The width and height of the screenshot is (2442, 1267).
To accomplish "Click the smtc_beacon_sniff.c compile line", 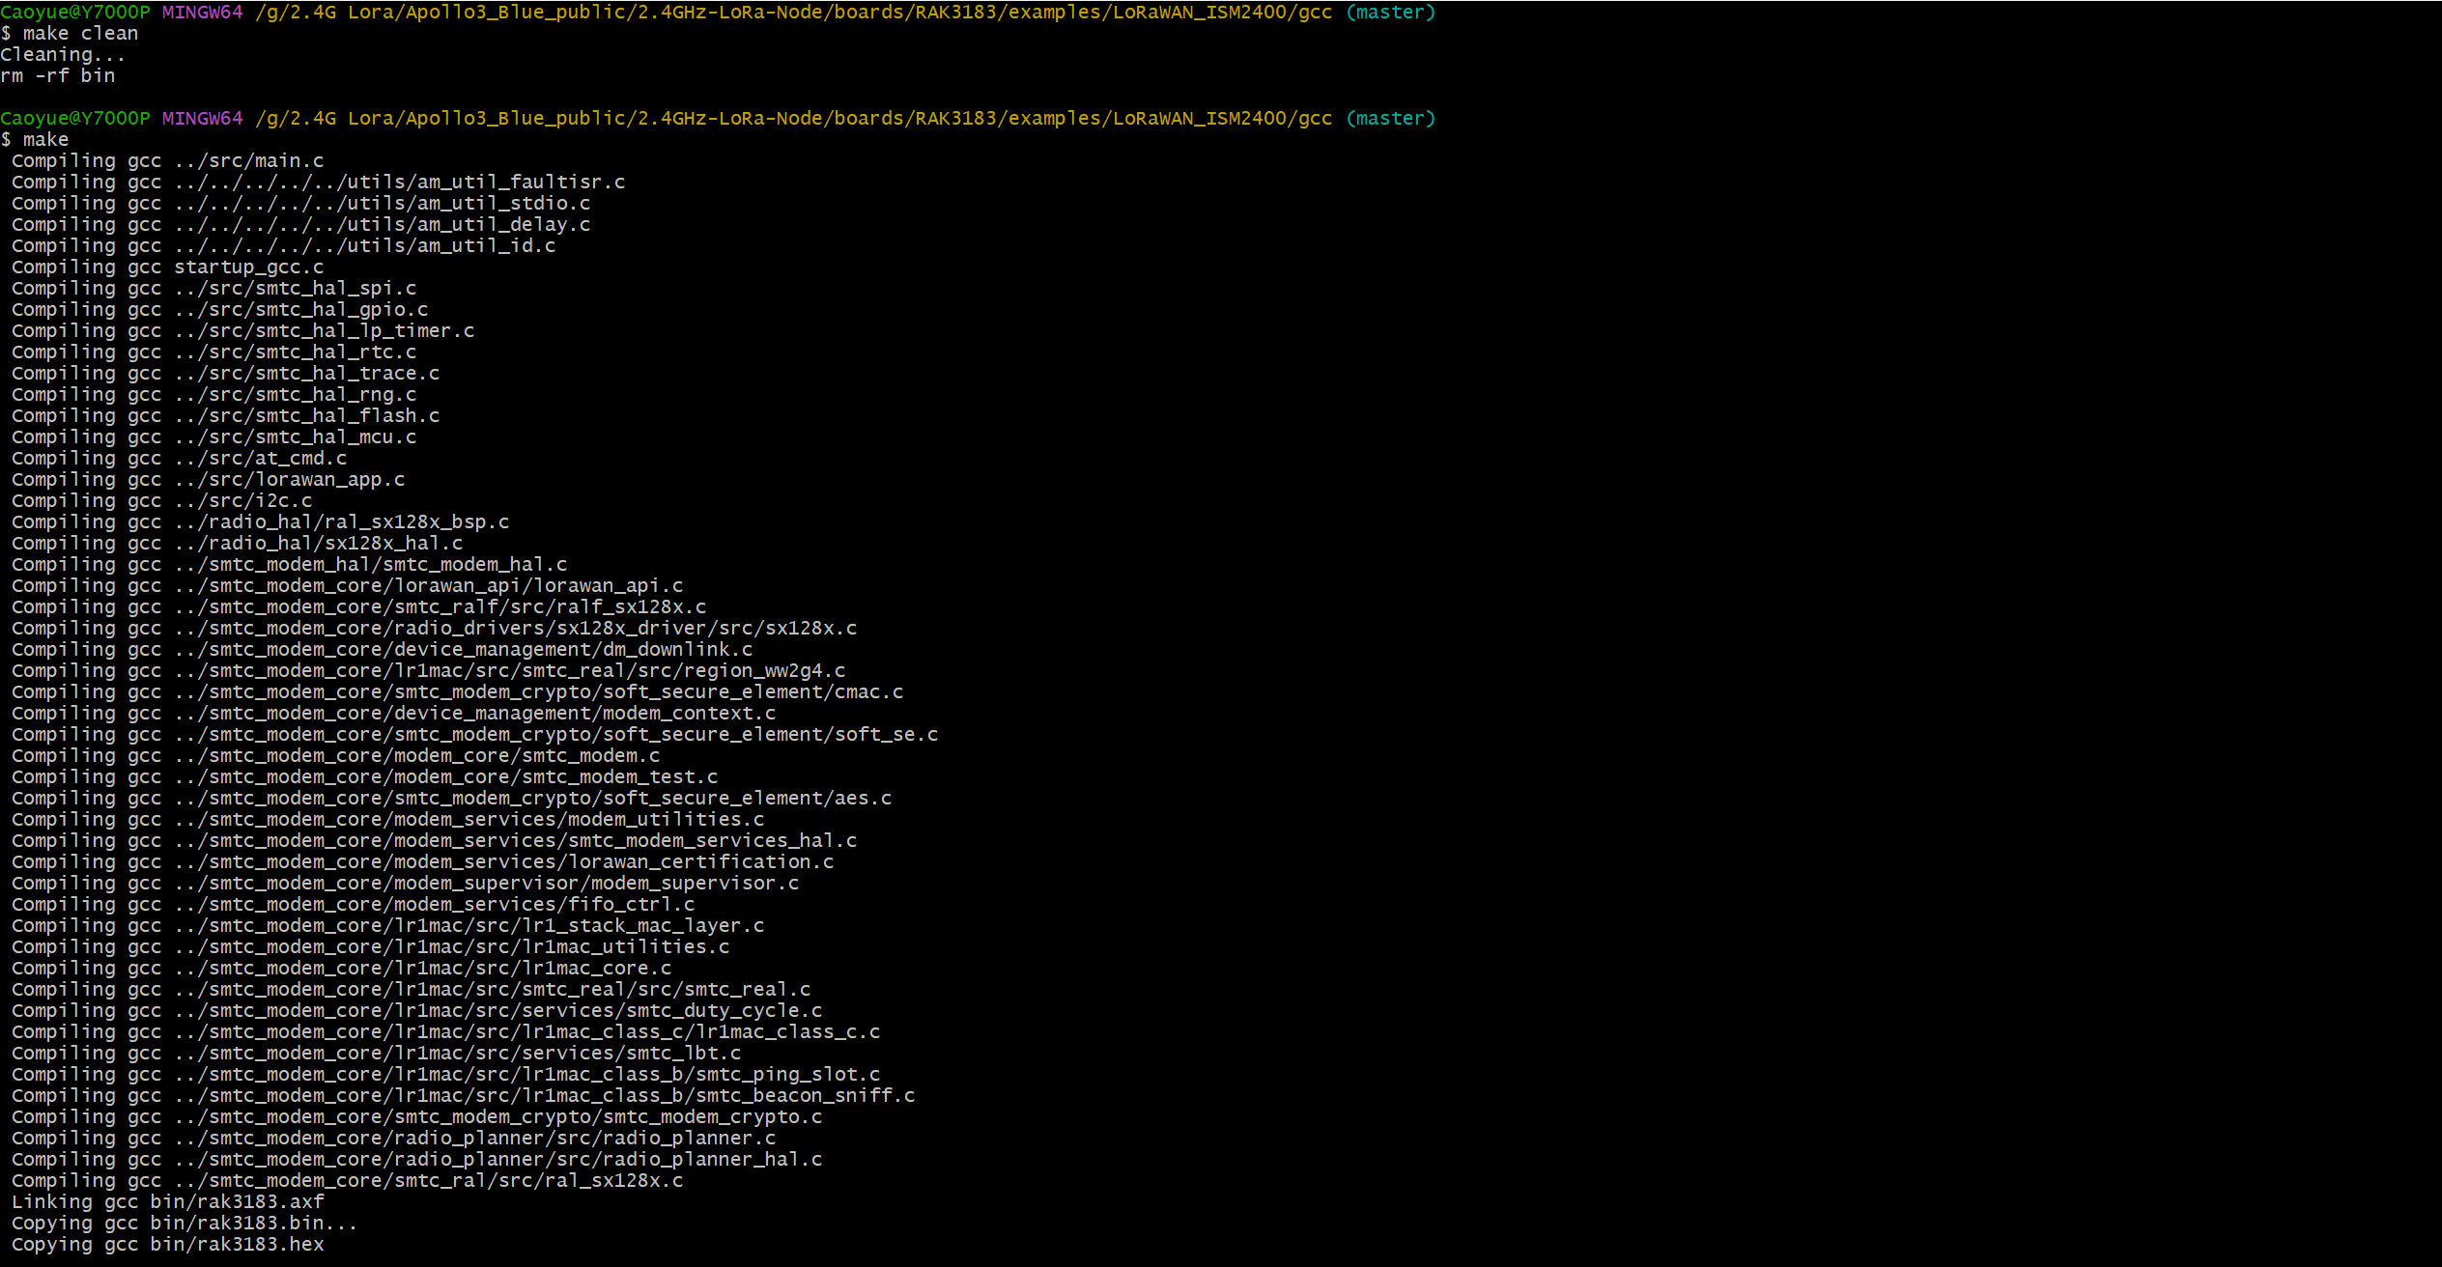I will [463, 1096].
